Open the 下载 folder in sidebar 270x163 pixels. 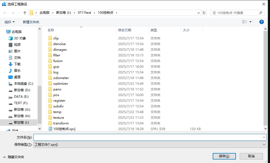click(17, 64)
